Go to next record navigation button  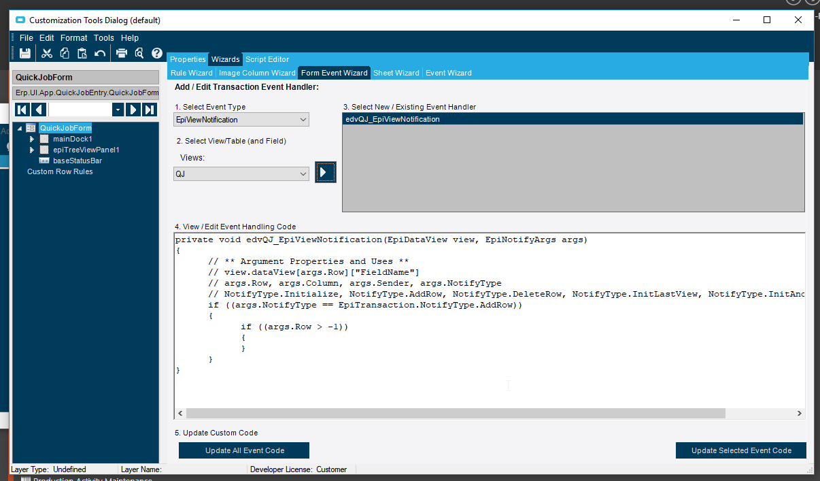[134, 110]
